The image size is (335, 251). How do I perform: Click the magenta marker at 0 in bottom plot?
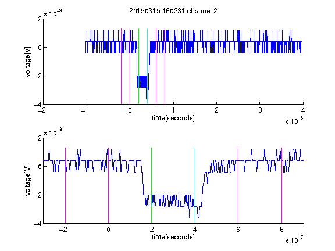pyautogui.click(x=108, y=185)
